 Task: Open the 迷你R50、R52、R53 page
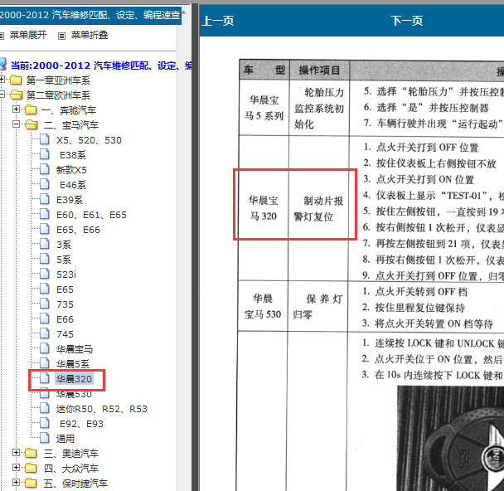(102, 409)
